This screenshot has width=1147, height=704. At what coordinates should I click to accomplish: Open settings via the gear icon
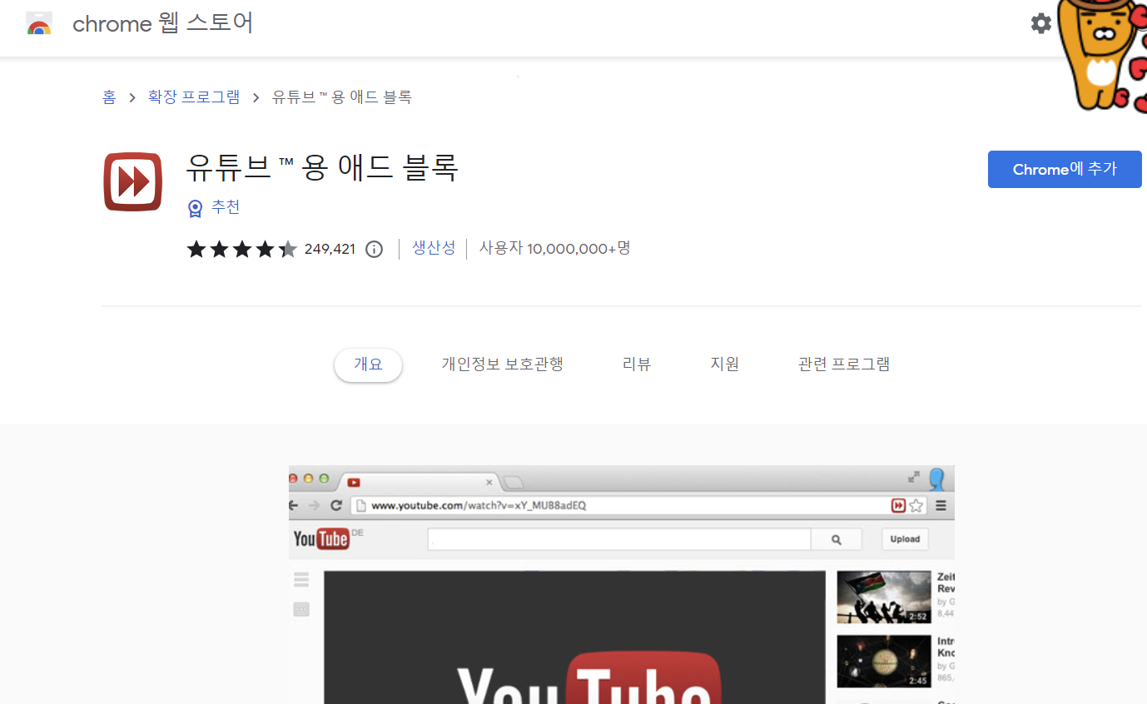[1041, 23]
